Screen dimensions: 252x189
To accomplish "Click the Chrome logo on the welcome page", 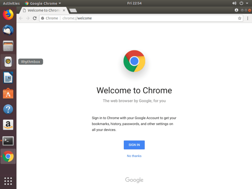I will pyautogui.click(x=134, y=61).
